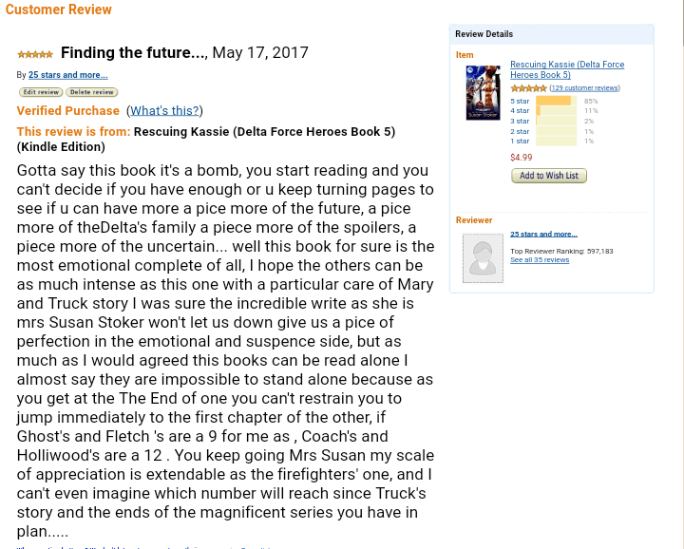684x549 pixels.
Task: Click the five-star rating icon beside review title
Action: tap(35, 55)
